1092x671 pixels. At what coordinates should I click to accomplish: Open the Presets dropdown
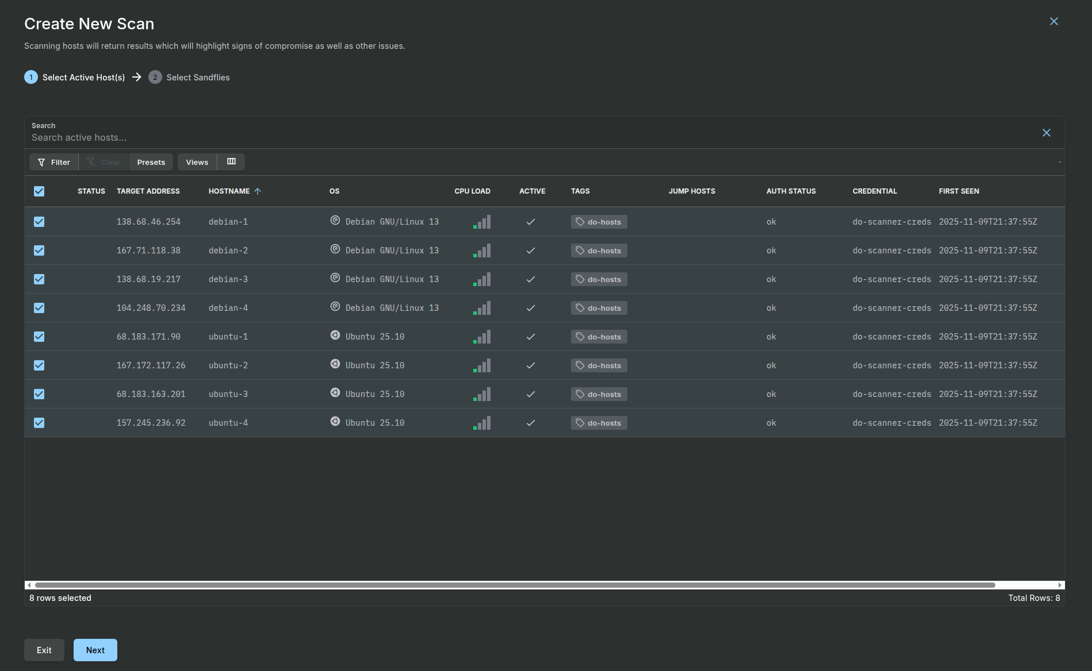click(x=151, y=161)
